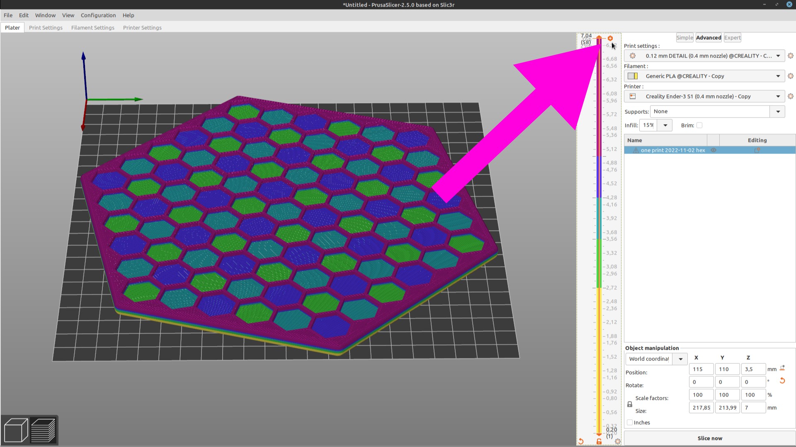Click Scale factor X field showing 100
This screenshot has width=796, height=447.
pos(701,395)
